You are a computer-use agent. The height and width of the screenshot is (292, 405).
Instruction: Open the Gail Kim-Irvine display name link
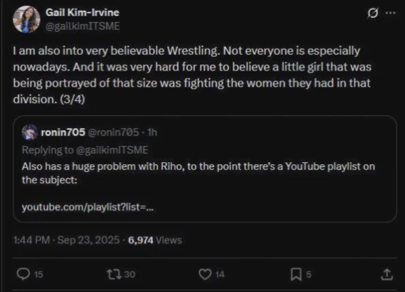coord(82,12)
